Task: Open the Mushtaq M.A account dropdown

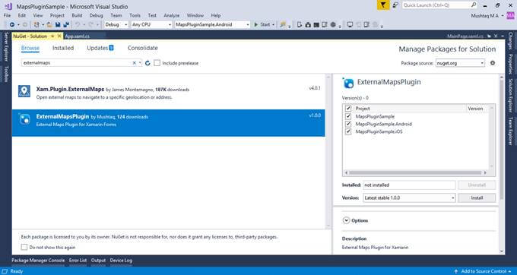Action: tap(503, 15)
